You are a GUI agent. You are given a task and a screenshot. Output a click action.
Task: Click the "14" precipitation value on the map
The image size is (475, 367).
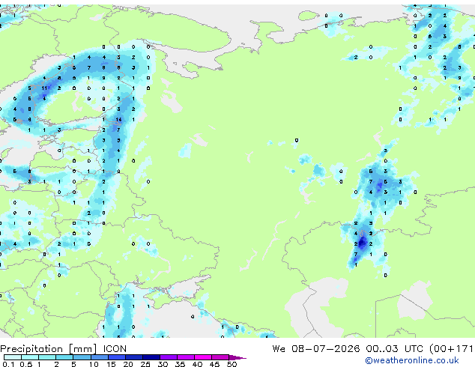click(118, 120)
